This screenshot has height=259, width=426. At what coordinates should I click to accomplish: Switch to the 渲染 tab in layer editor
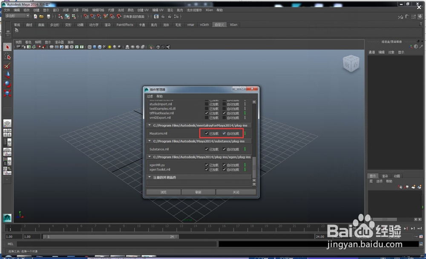[x=385, y=176]
